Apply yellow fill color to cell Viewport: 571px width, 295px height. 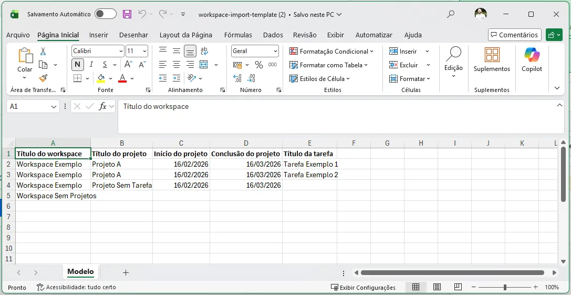tap(101, 78)
